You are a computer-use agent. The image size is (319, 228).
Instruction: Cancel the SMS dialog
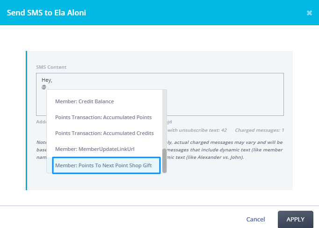coord(255,219)
